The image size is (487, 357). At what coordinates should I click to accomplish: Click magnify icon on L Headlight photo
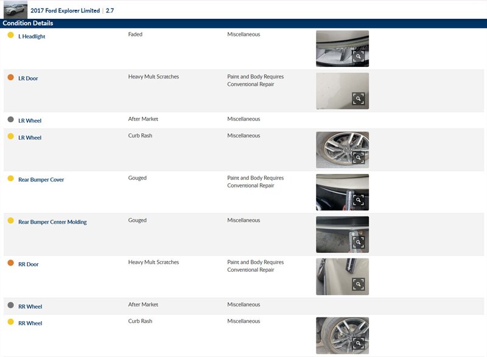coord(359,57)
